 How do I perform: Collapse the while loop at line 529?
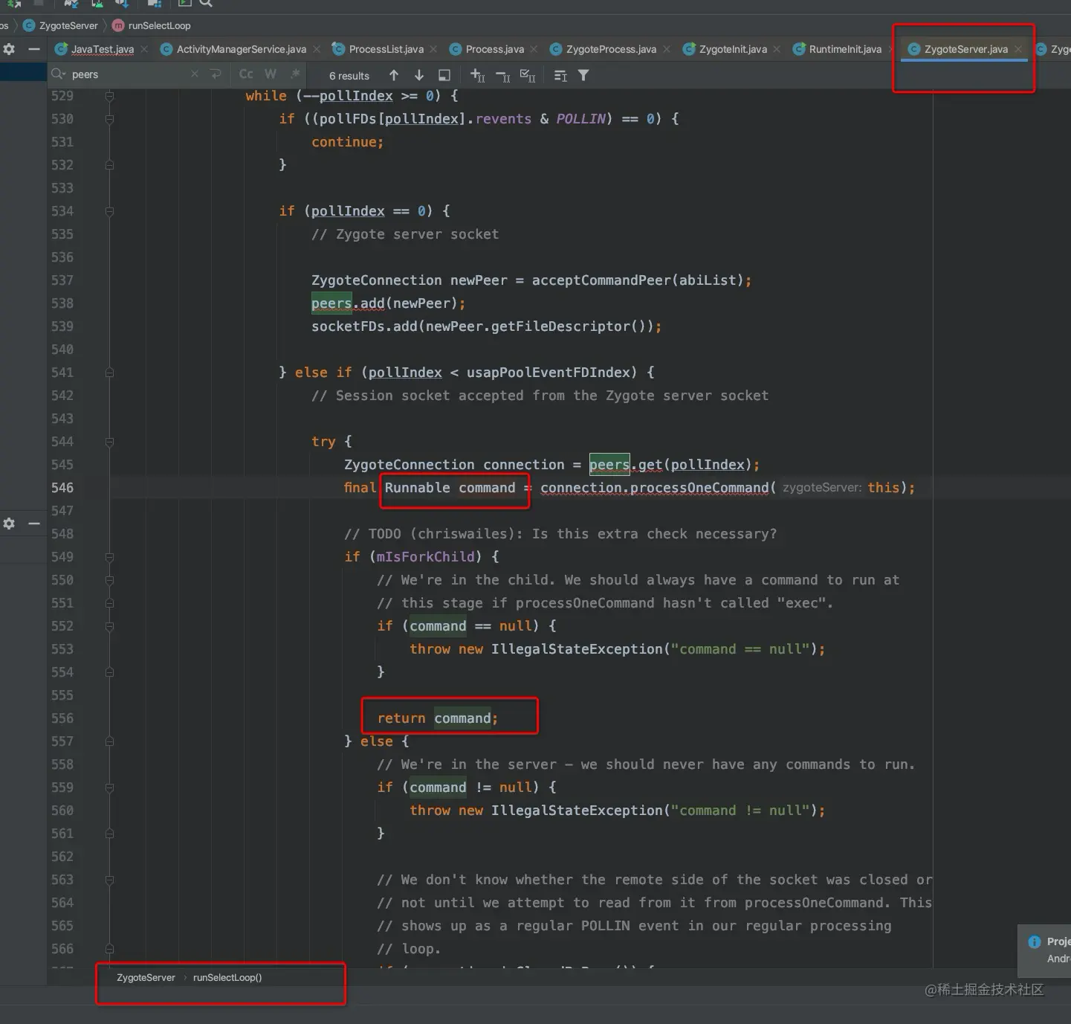tap(109, 96)
